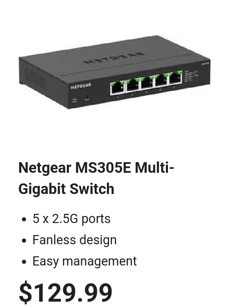
Task: Click the green power LED indicator
Action: [x=75, y=99]
